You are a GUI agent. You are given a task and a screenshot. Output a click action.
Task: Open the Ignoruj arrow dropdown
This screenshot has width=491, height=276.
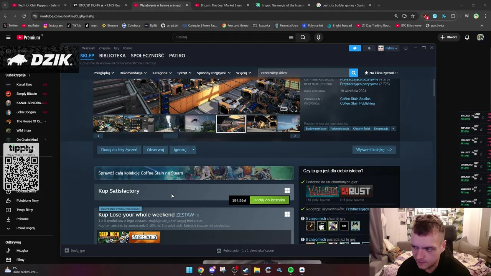[x=193, y=150]
